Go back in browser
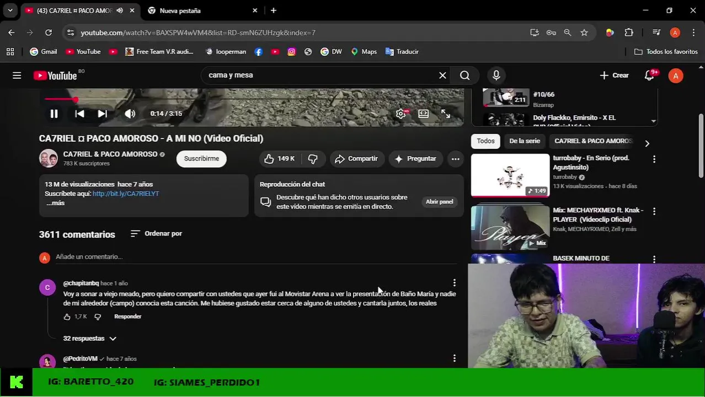The image size is (705, 397). point(12,33)
